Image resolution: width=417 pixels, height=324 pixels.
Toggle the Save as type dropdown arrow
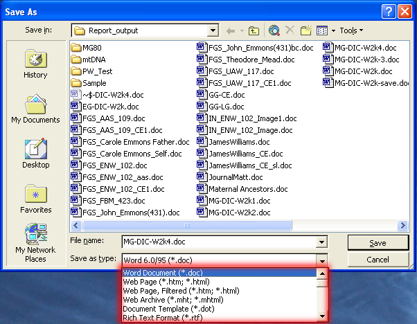coord(322,260)
